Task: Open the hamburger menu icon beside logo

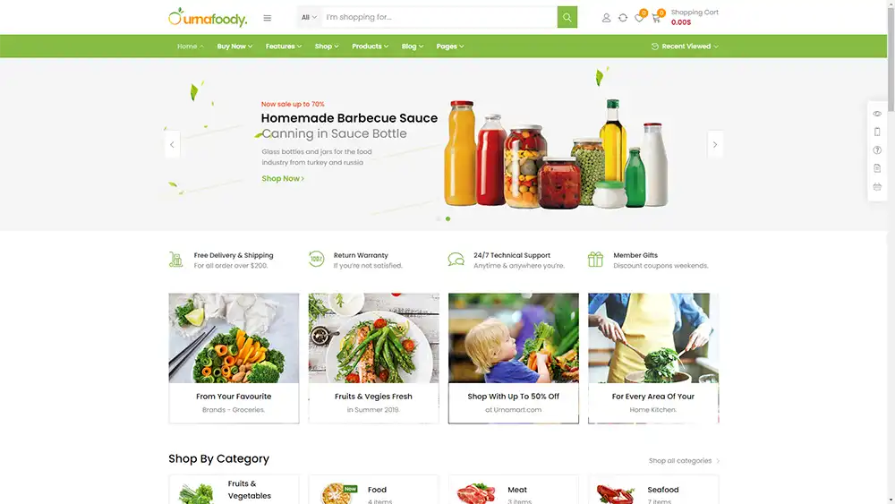Action: click(x=267, y=18)
